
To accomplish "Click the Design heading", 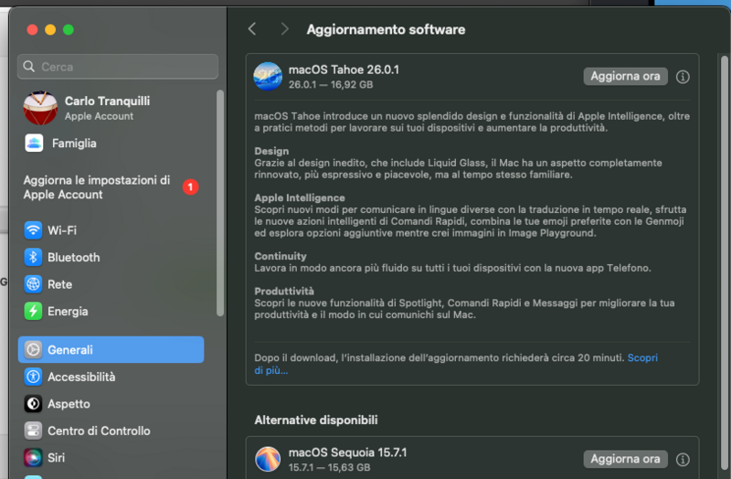I will (x=271, y=151).
